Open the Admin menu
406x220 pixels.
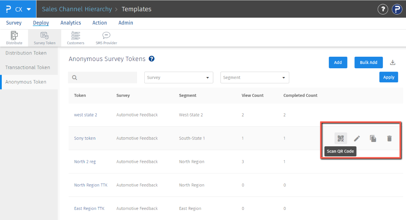[126, 23]
